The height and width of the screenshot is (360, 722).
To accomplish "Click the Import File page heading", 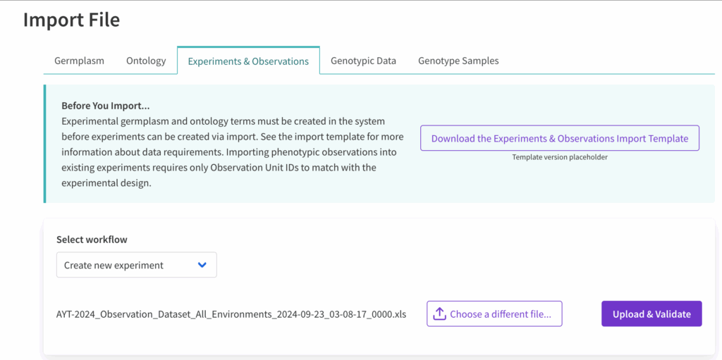I will 71,20.
